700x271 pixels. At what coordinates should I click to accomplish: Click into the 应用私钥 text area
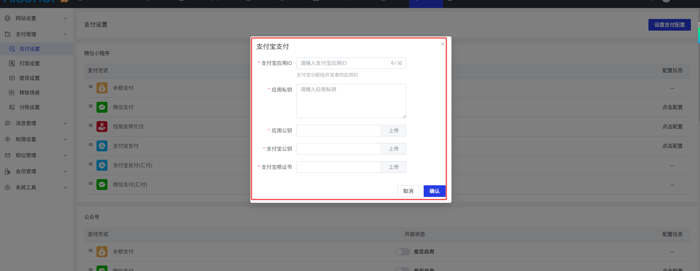[x=351, y=101]
